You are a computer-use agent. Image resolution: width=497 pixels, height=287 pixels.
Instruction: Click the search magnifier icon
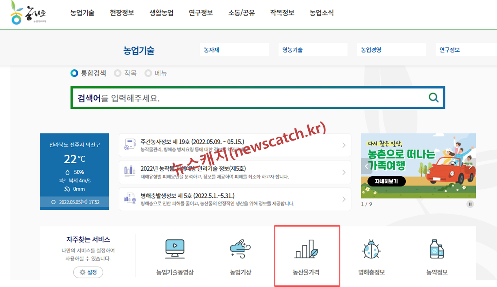[434, 97]
